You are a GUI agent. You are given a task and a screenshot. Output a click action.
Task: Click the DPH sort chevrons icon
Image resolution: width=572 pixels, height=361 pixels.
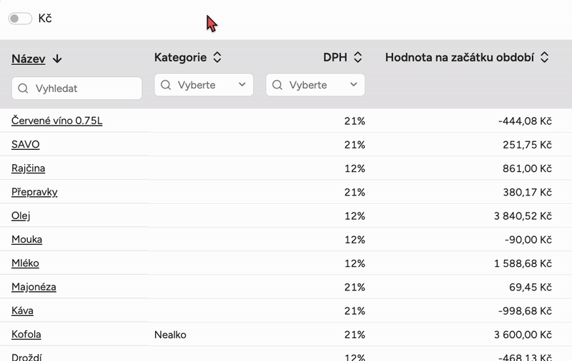(358, 58)
